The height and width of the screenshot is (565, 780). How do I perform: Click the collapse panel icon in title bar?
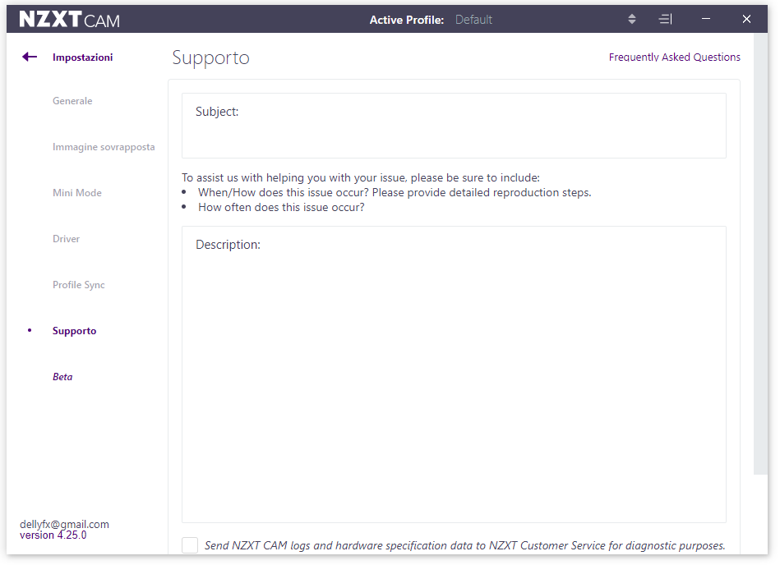coord(665,20)
